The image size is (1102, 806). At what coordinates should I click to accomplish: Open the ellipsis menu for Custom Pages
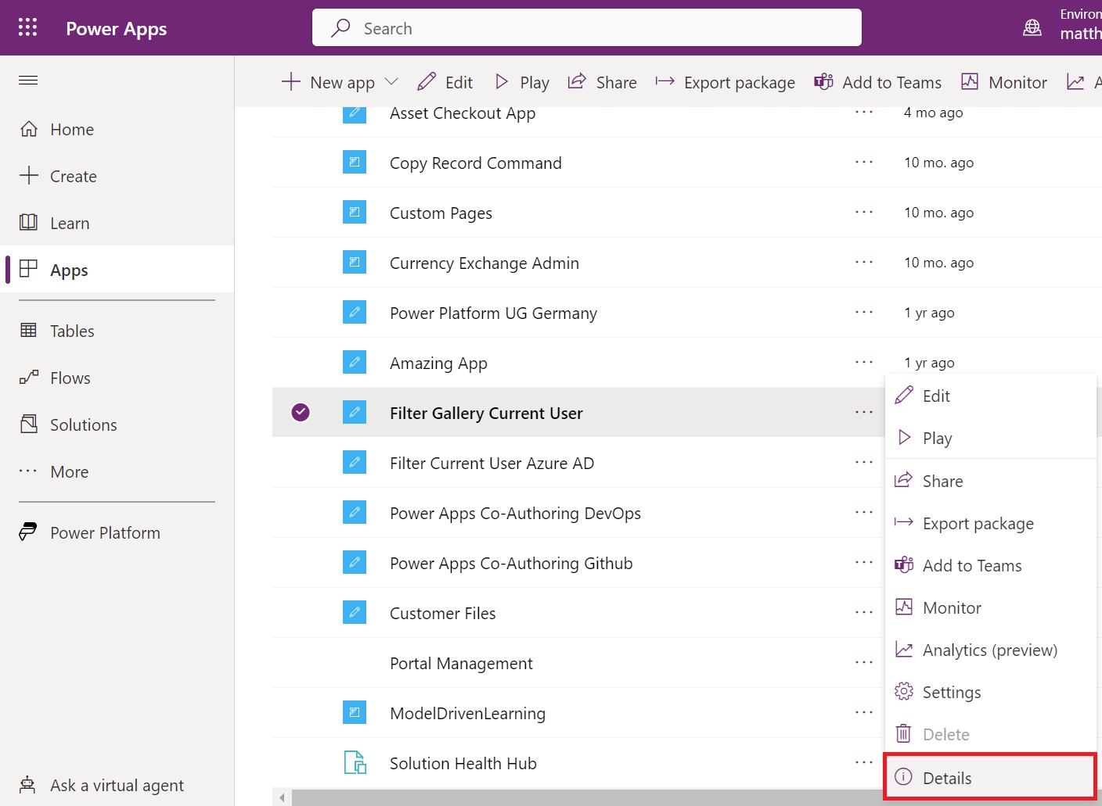click(x=864, y=212)
